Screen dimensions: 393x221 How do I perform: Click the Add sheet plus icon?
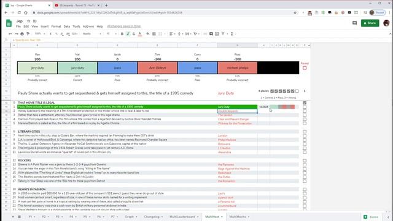coord(13,217)
